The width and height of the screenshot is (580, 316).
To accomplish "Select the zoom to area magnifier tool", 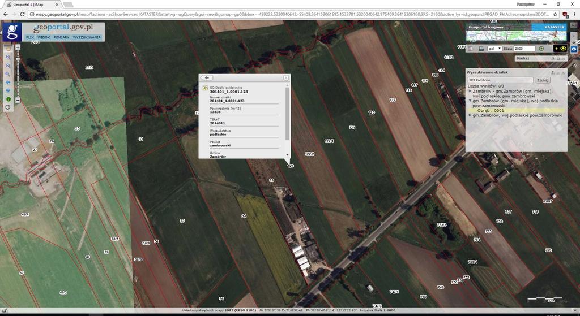I will pos(8,74).
